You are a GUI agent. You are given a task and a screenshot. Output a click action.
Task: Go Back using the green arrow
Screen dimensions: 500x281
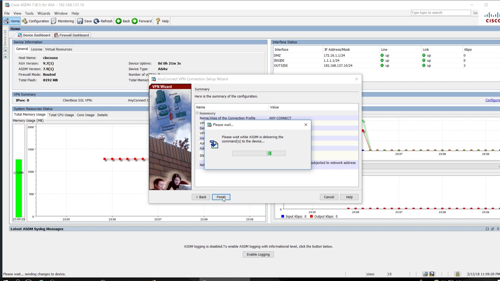pos(123,21)
